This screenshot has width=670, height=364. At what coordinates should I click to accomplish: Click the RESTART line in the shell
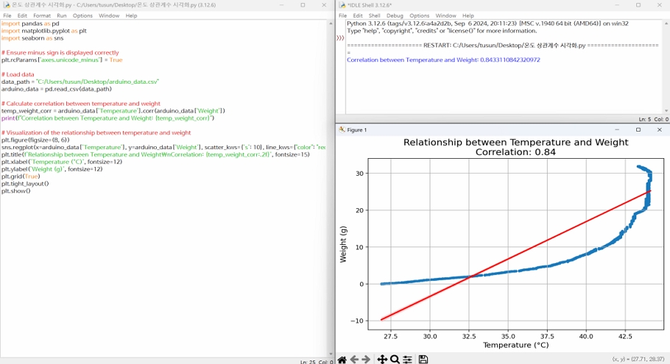coord(503,46)
